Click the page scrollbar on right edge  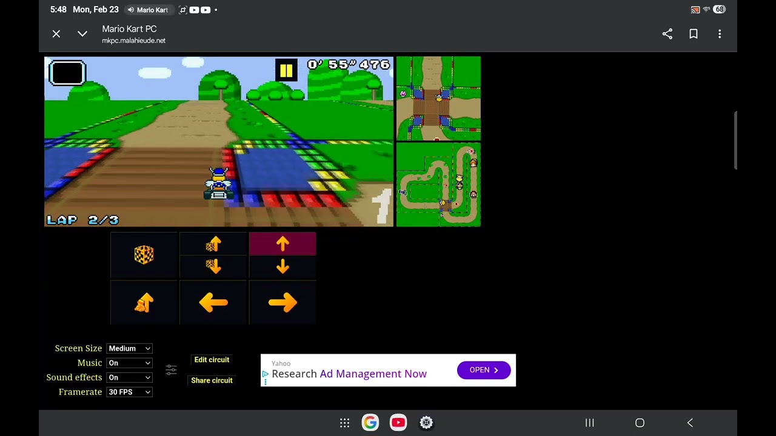(x=735, y=140)
